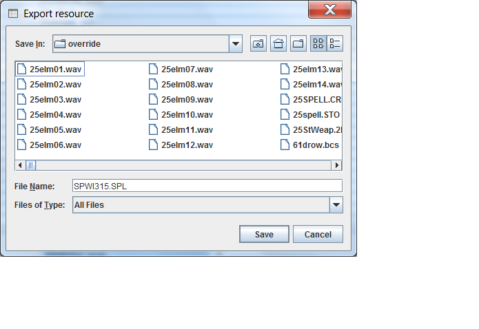Create a new folder via toolbar icon
This screenshot has width=479, height=329.
click(x=298, y=44)
